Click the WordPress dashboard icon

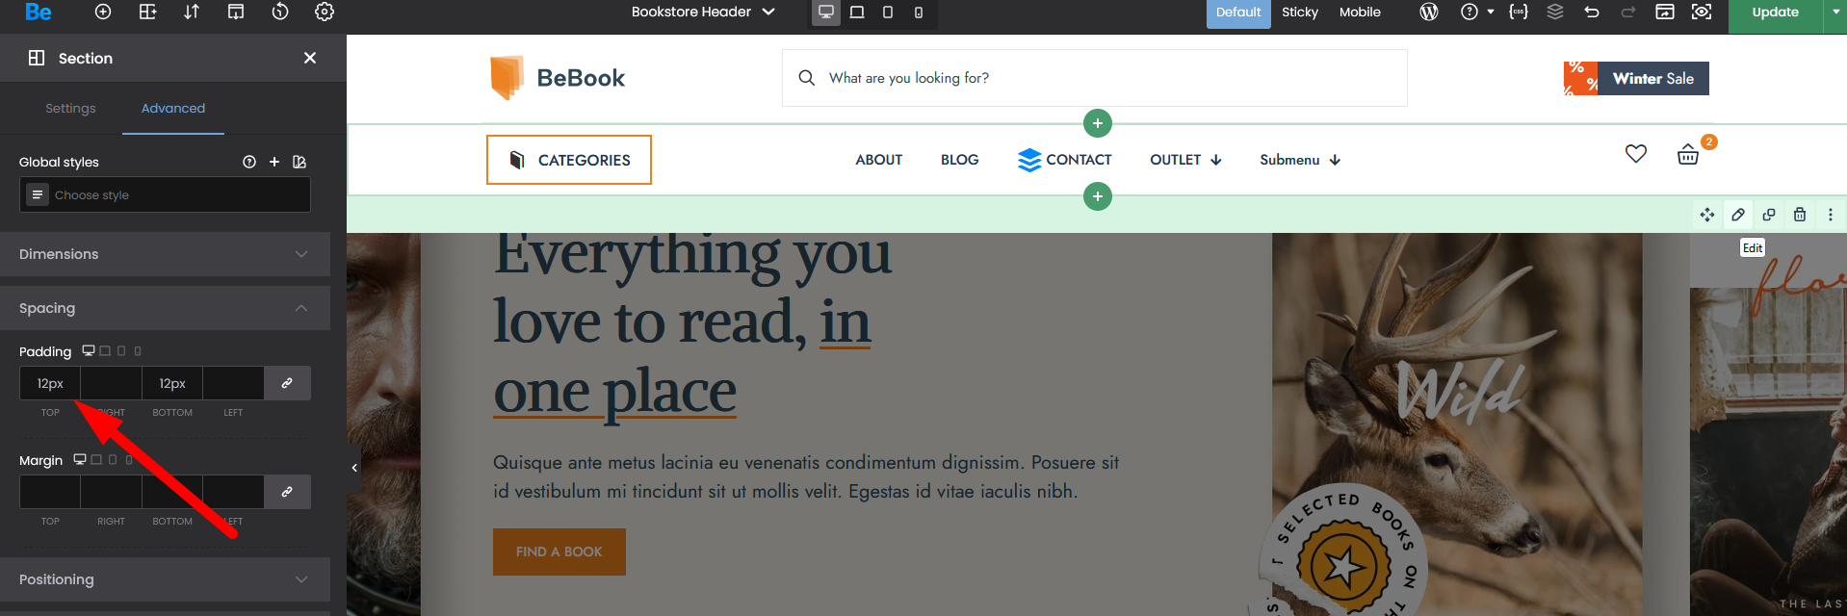tap(1429, 12)
